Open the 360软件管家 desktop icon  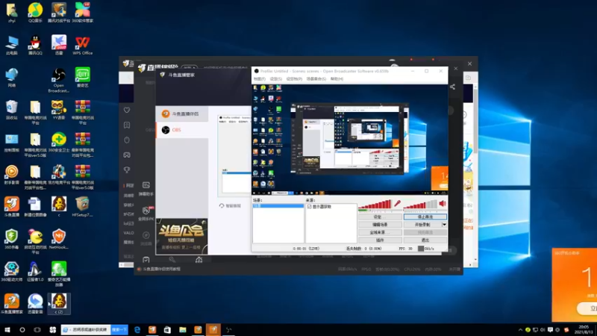pos(82,13)
